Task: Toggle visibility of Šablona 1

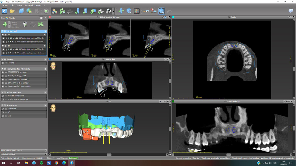Action: 3,63
